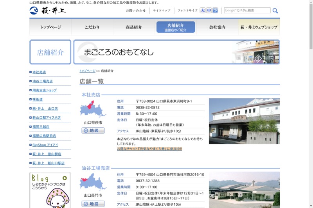Set font size to small (小)
Image resolution: width=313 pixels, height=208 pixels.
pyautogui.click(x=215, y=11)
